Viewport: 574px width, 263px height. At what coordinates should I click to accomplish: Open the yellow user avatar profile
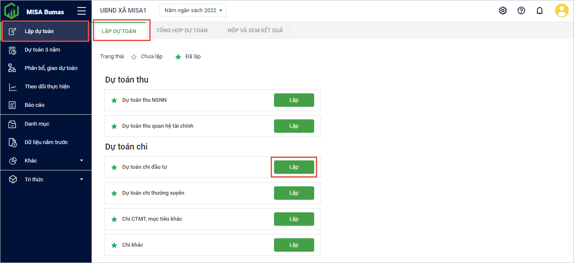click(x=561, y=10)
